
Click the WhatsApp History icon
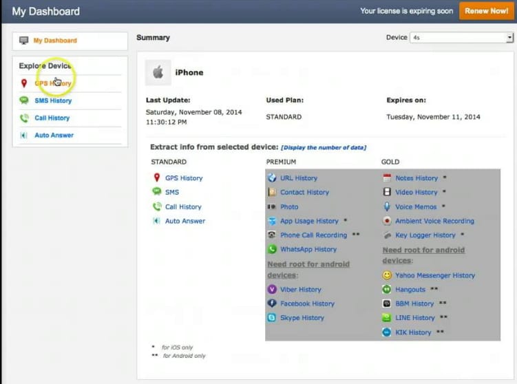pos(272,249)
